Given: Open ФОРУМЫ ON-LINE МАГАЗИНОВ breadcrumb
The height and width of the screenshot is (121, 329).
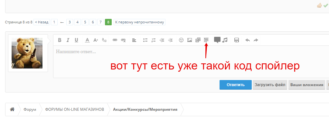Looking at the screenshot, I should (x=74, y=109).
